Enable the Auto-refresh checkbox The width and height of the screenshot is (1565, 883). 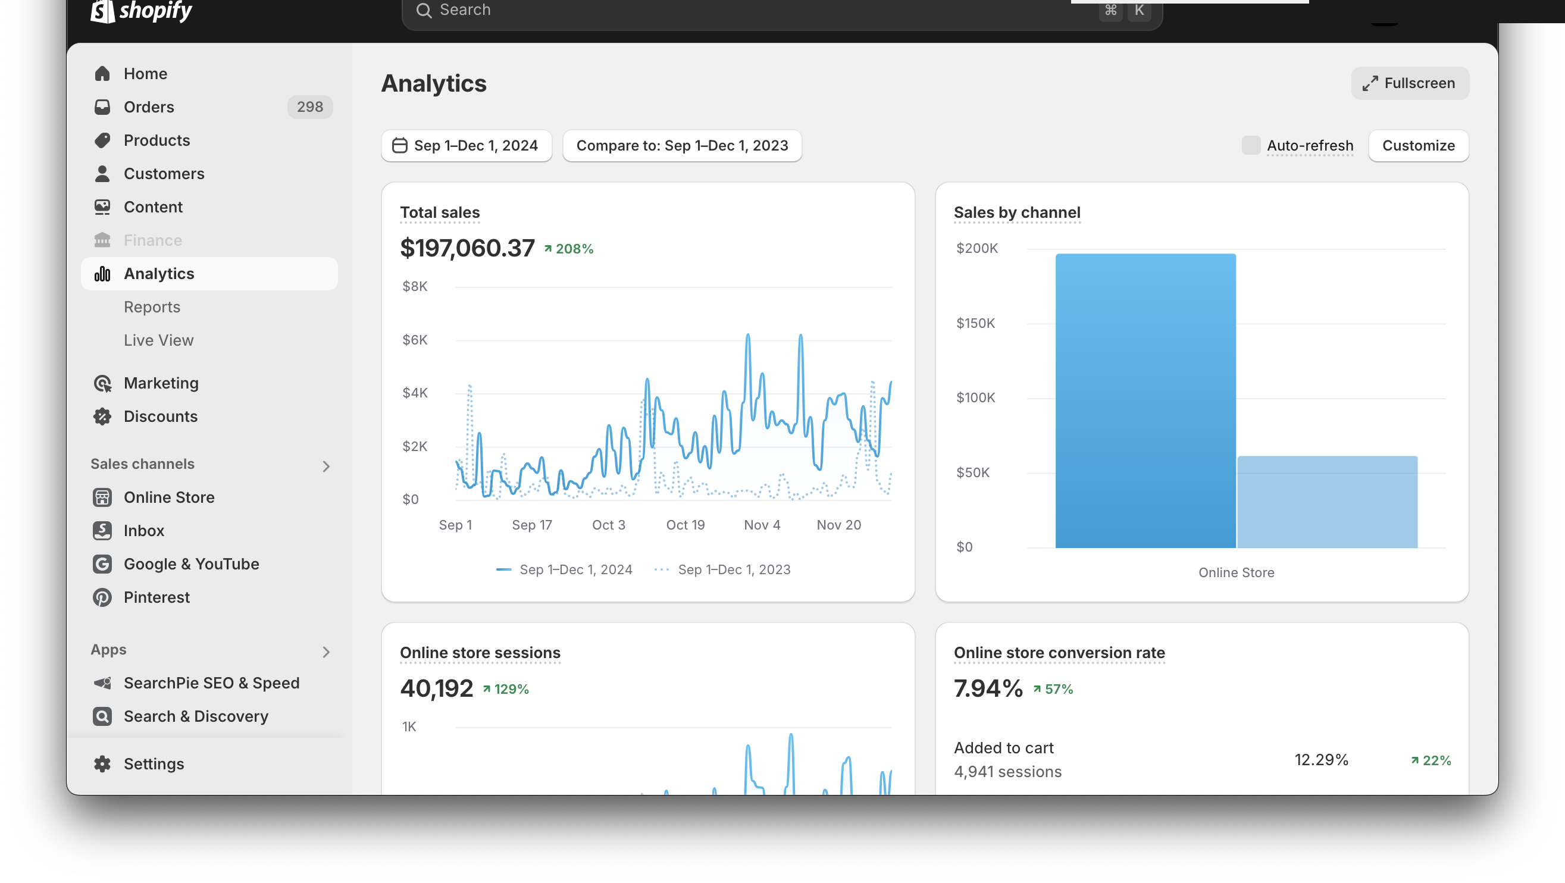(1251, 146)
